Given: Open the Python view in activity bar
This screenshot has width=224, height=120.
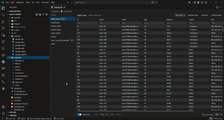Looking at the screenshot, I should (x=3, y=62).
